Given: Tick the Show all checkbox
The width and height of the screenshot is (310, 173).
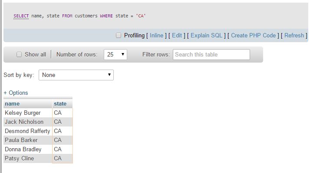Looking at the screenshot, I should tap(19, 54).
